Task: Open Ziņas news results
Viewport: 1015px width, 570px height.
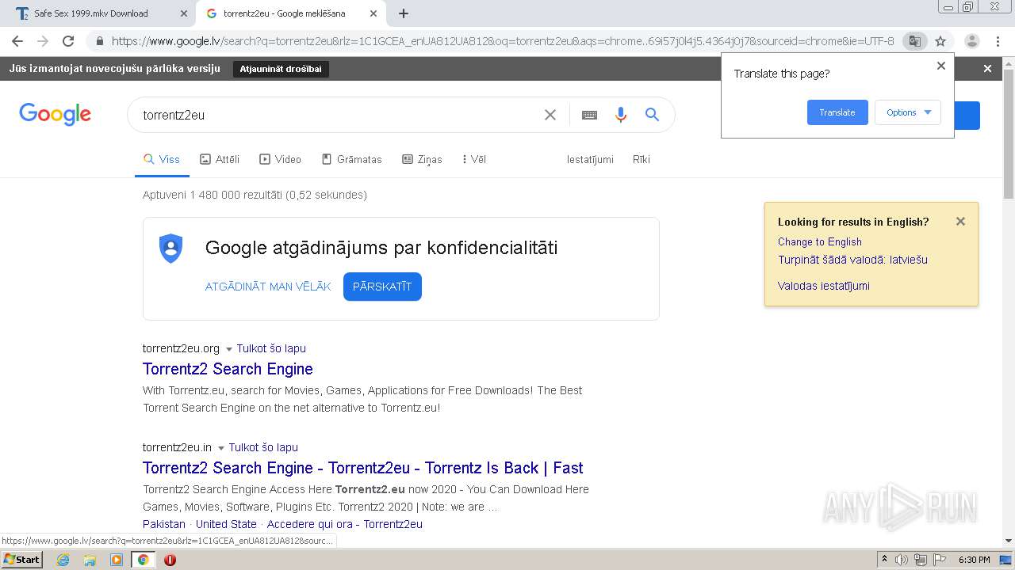Action: (422, 159)
